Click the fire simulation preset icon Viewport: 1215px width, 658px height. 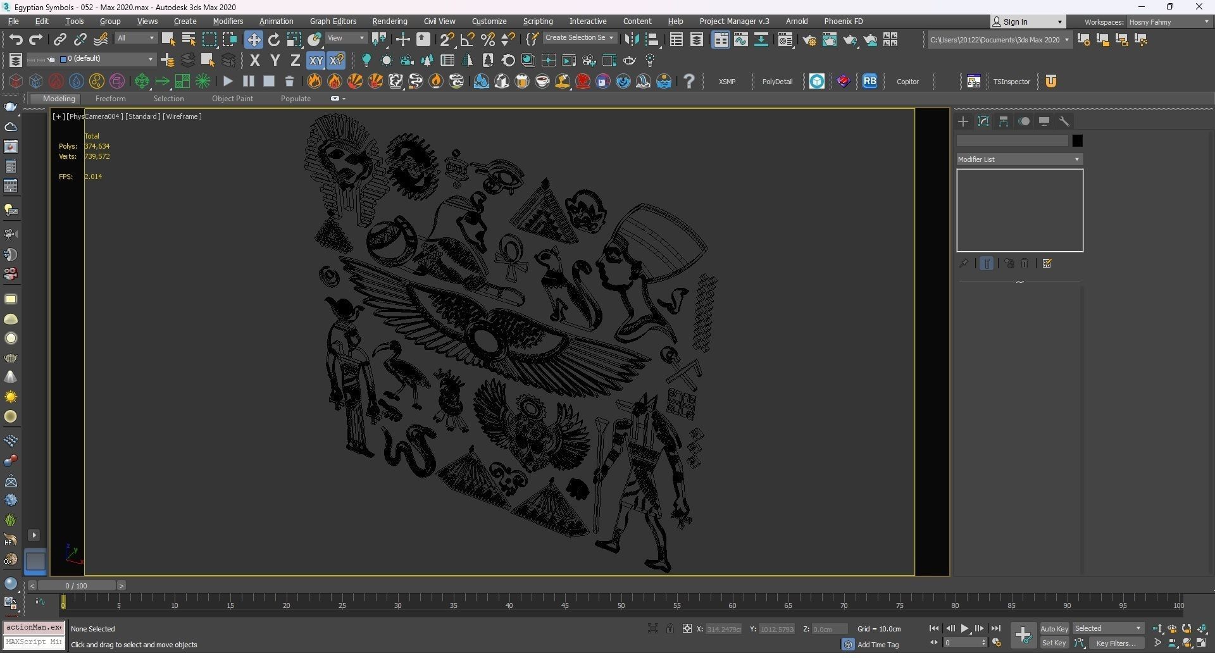click(x=314, y=81)
